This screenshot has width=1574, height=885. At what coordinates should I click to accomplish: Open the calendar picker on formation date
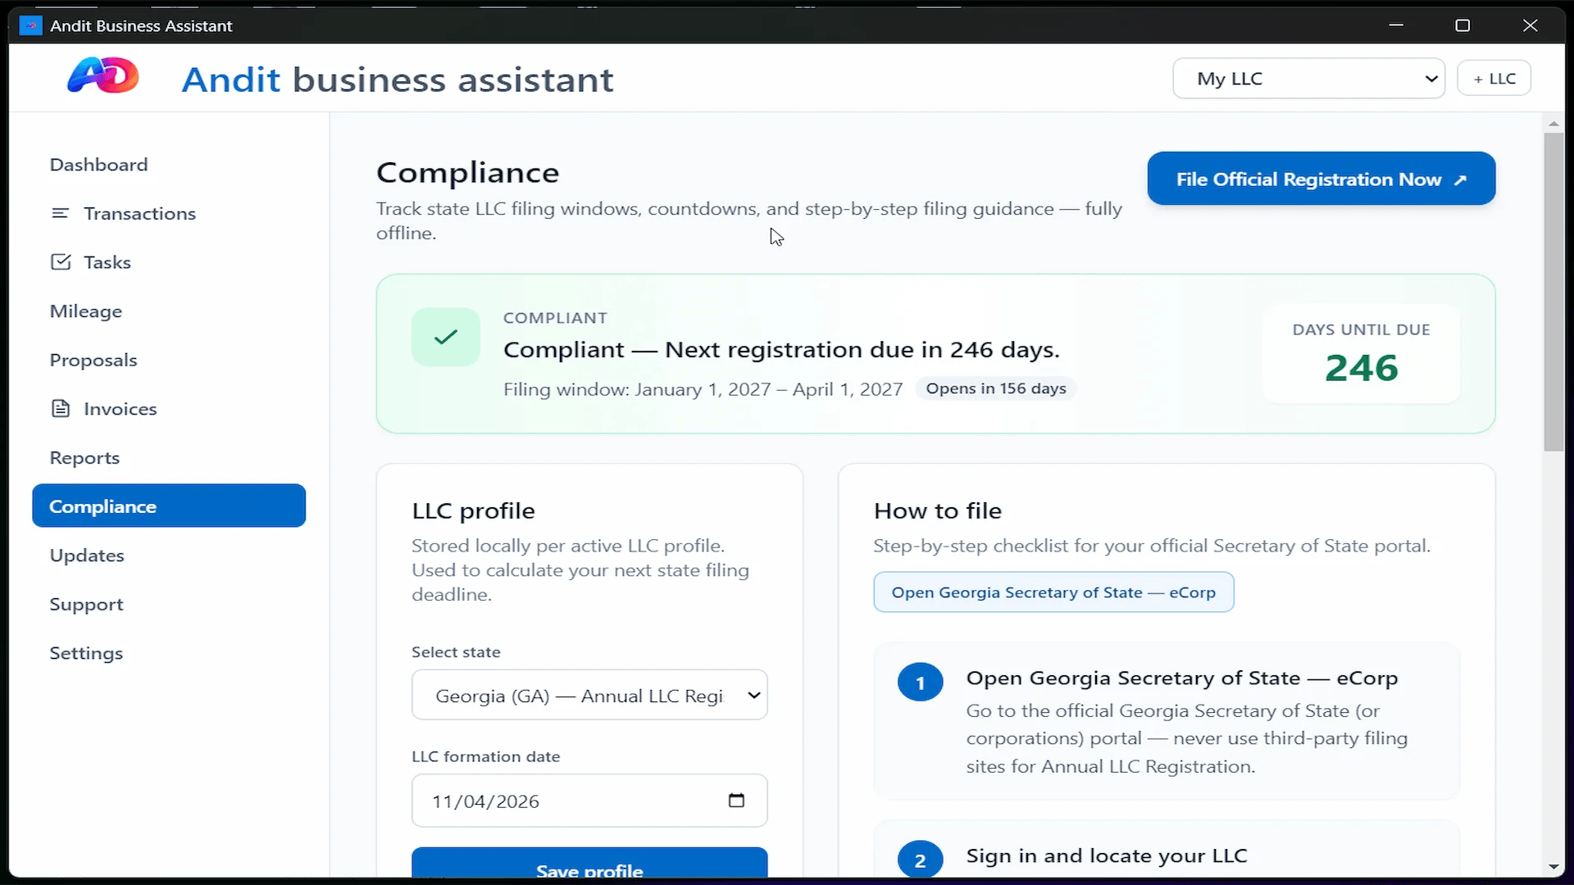(736, 800)
